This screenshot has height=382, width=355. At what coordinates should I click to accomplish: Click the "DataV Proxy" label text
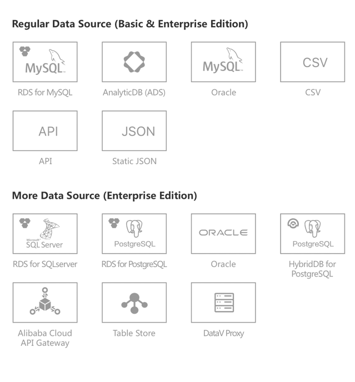click(223, 333)
